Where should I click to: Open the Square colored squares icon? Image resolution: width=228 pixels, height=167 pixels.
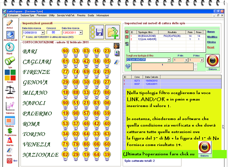(10, 75)
